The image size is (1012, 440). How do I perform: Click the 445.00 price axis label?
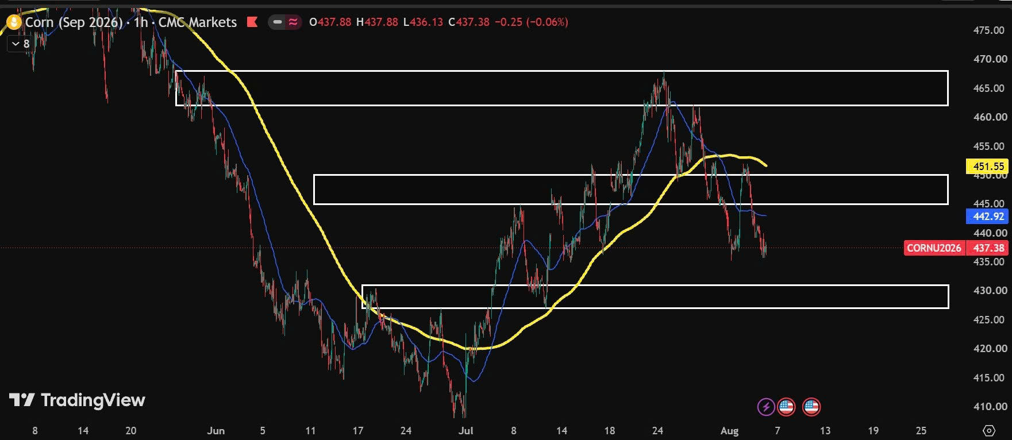coord(990,204)
